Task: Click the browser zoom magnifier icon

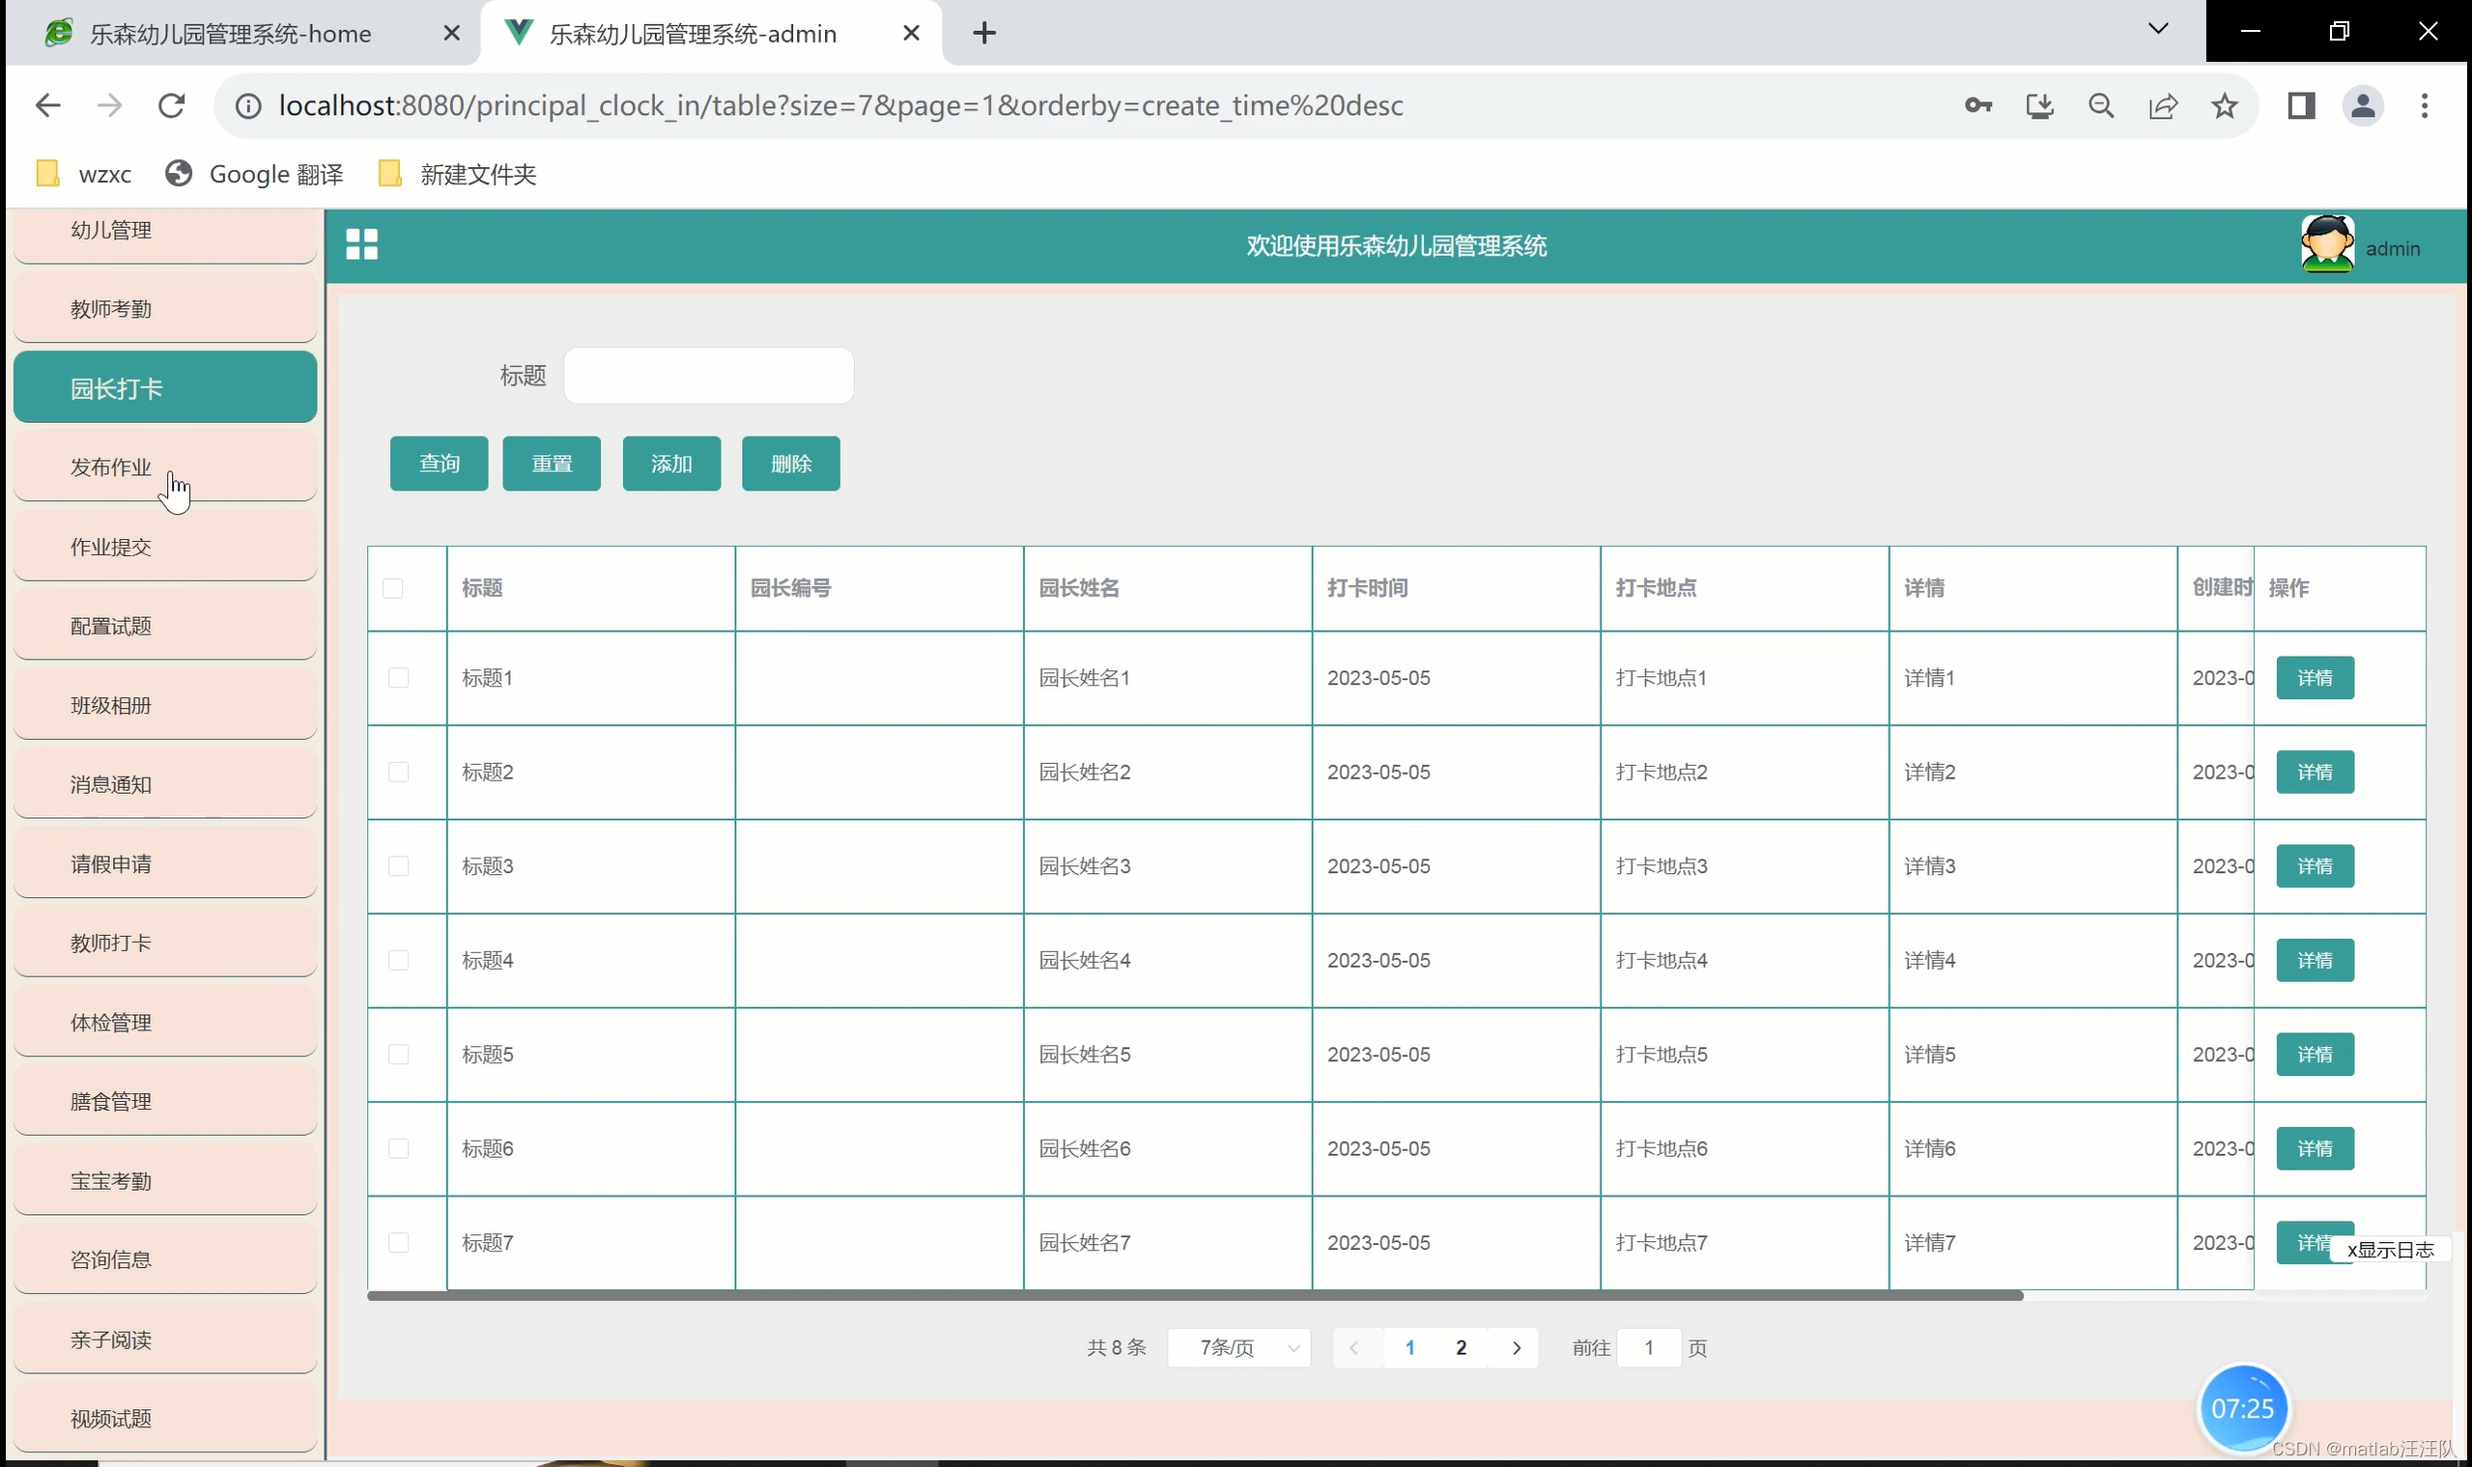Action: tap(2101, 106)
